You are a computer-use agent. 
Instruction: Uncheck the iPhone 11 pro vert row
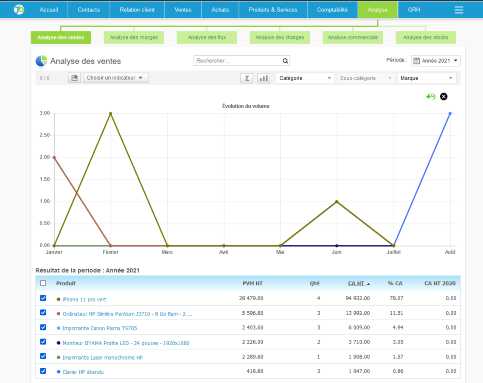coord(43,298)
